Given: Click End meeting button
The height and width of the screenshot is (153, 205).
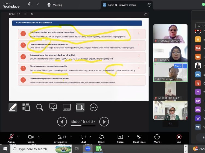Looking at the screenshot, I should click(179, 139).
